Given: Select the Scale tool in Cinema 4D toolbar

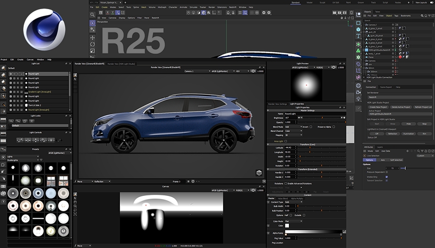Looking at the screenshot, I should 93,51.
